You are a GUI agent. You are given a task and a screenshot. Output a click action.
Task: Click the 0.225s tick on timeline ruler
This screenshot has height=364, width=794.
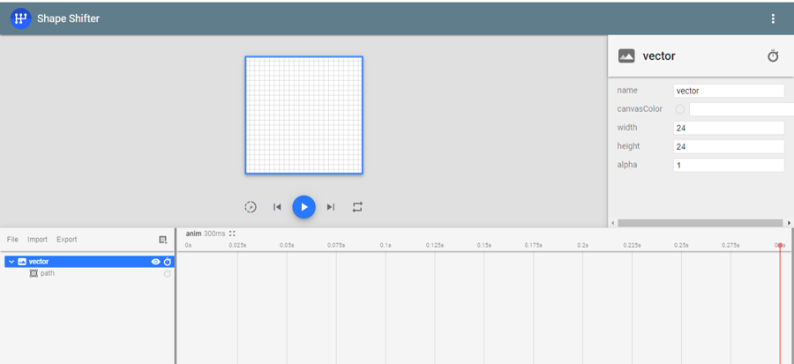pos(632,245)
